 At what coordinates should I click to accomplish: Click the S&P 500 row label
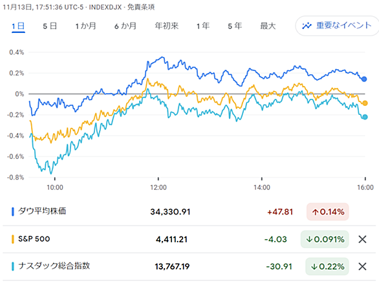tap(34, 239)
